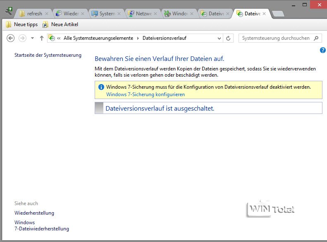Expand the arrow after Alle Systemsteuerungselemente

pyautogui.click(x=138, y=38)
